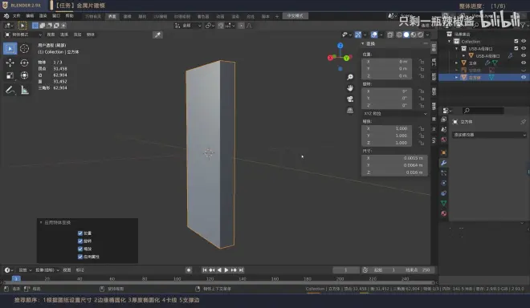Screen dimensions: 530x308
Task: Activate the Move tool
Action: tap(10, 63)
